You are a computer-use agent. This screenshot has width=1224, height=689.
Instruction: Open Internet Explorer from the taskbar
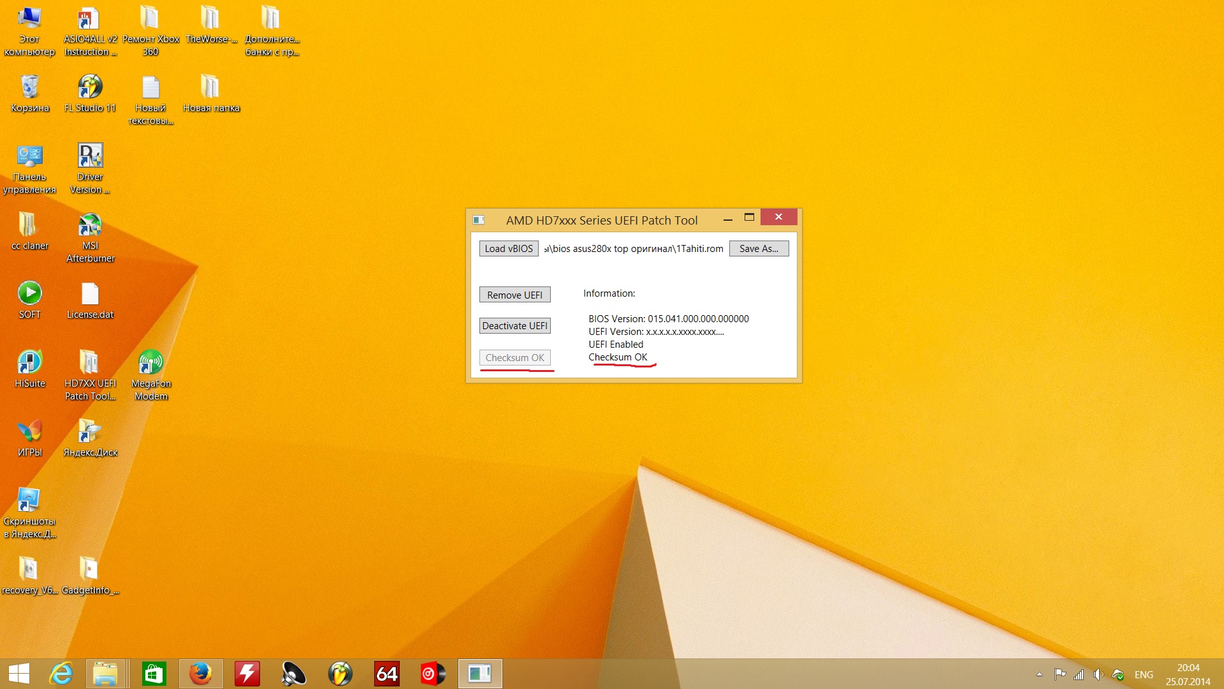pos(61,674)
